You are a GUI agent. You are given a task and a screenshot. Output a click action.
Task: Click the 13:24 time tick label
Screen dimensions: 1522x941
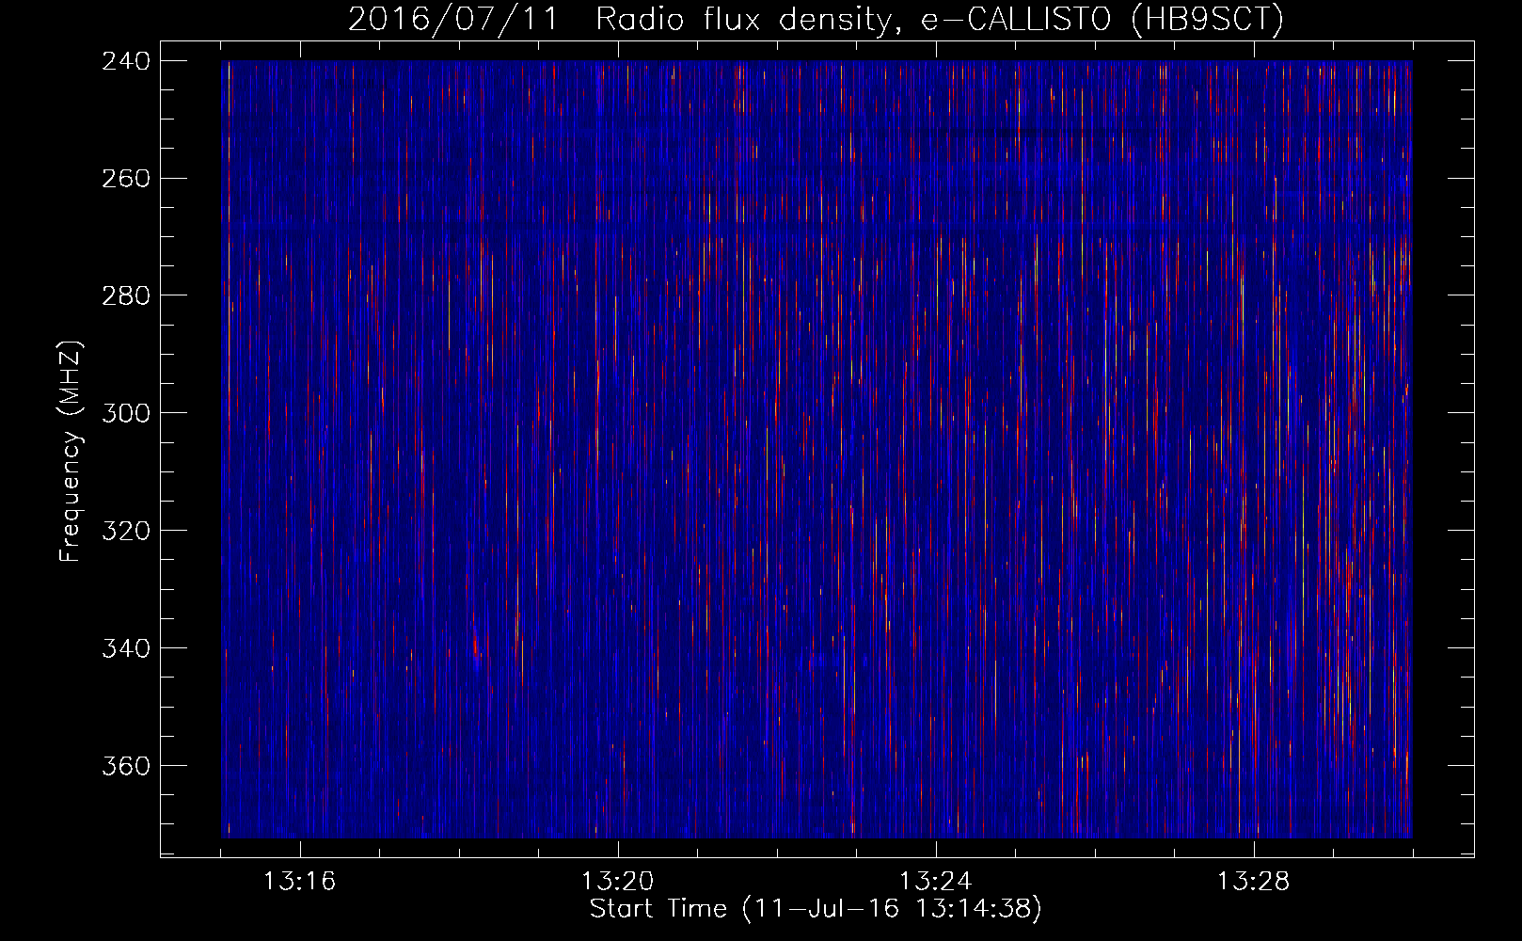tap(935, 882)
